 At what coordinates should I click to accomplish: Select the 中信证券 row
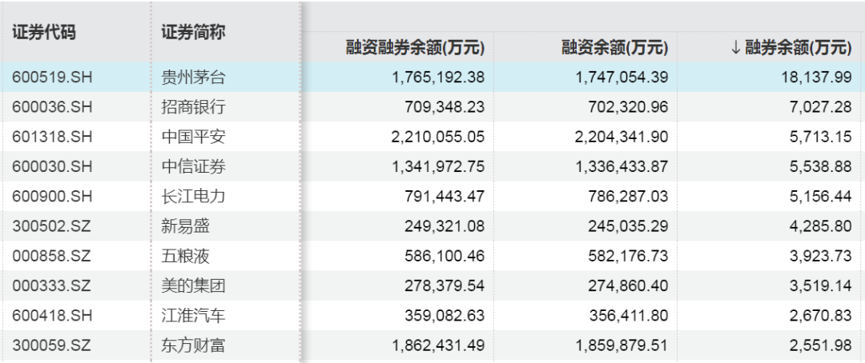432,166
